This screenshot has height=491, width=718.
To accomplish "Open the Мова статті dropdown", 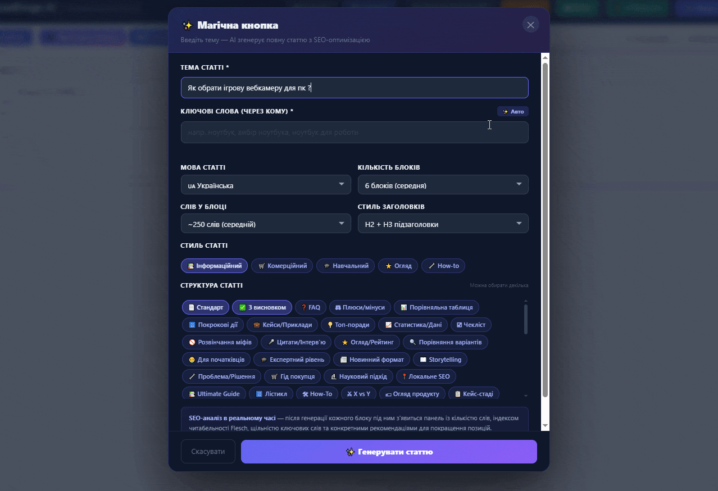I will coord(266,185).
